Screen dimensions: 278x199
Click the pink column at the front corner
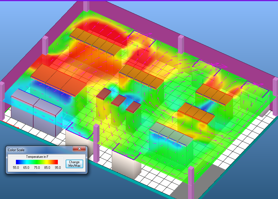click(x=191, y=182)
